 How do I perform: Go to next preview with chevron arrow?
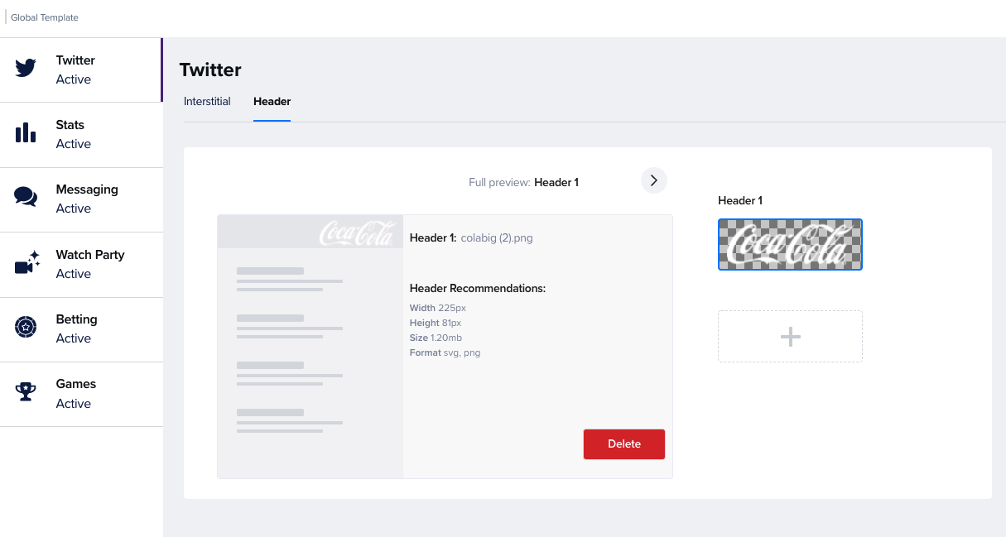(654, 180)
